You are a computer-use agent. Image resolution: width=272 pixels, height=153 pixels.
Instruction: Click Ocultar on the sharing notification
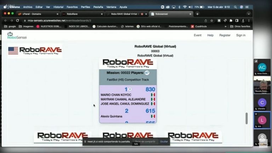164,141
